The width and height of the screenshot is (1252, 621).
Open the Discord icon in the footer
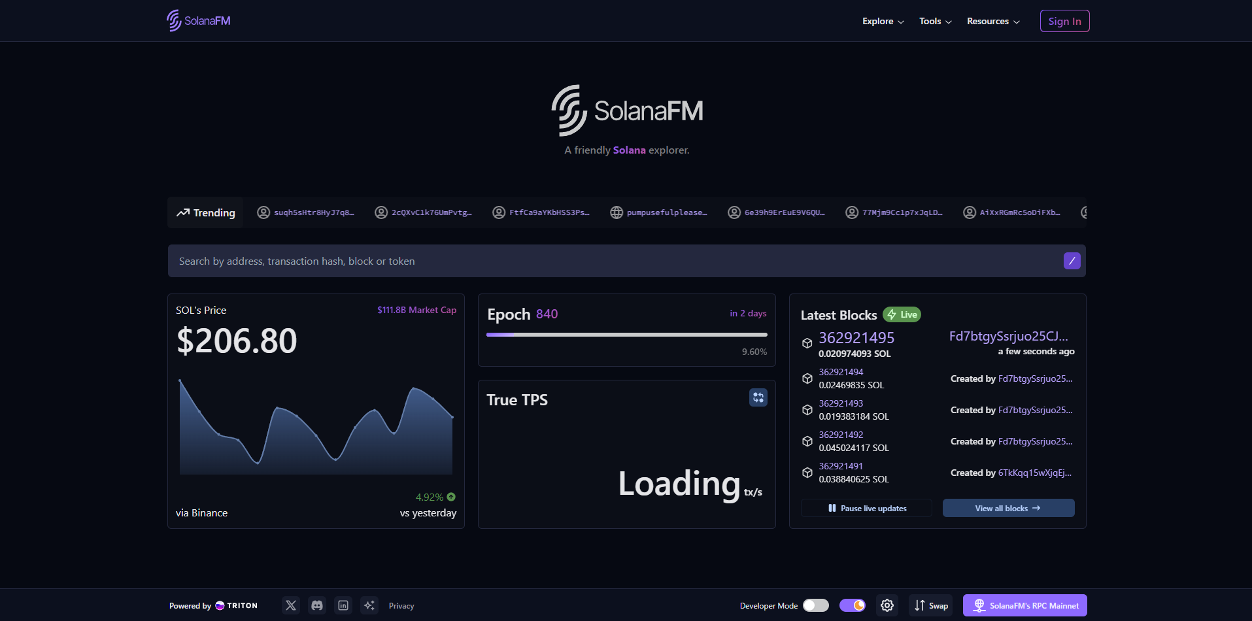click(317, 605)
